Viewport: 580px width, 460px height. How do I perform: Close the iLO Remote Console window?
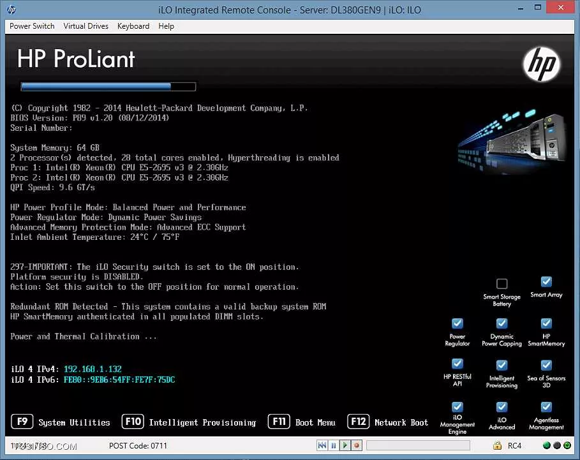point(561,8)
